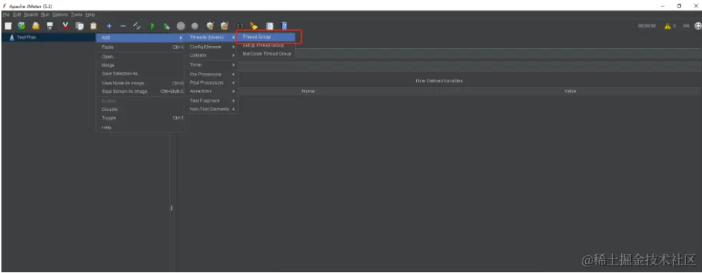
Task: Open the Function Helper dialog icon
Action: point(269,26)
